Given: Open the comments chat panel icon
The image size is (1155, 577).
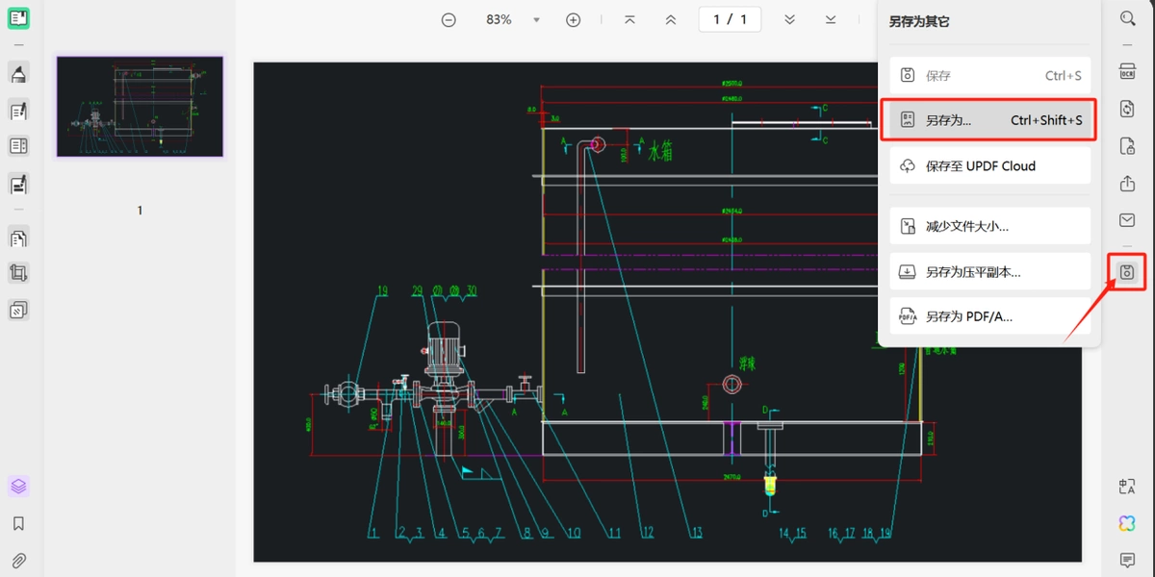Looking at the screenshot, I should pos(1127,560).
